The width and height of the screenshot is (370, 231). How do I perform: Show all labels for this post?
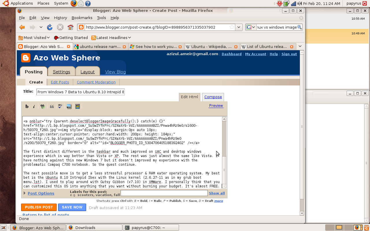coord(217,193)
